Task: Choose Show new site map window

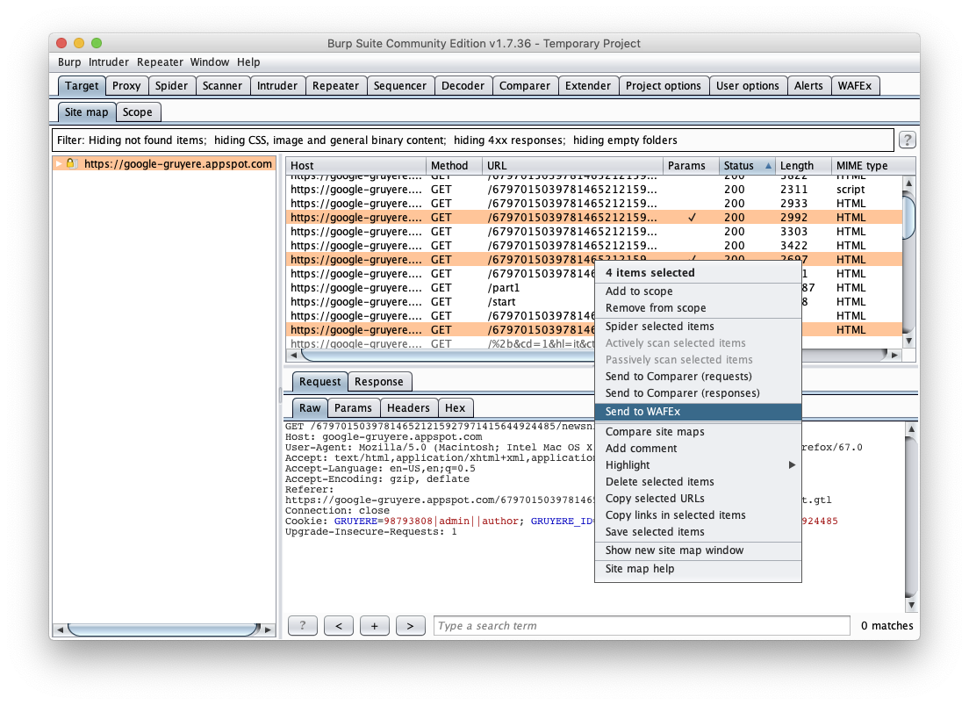Action: (x=698, y=550)
